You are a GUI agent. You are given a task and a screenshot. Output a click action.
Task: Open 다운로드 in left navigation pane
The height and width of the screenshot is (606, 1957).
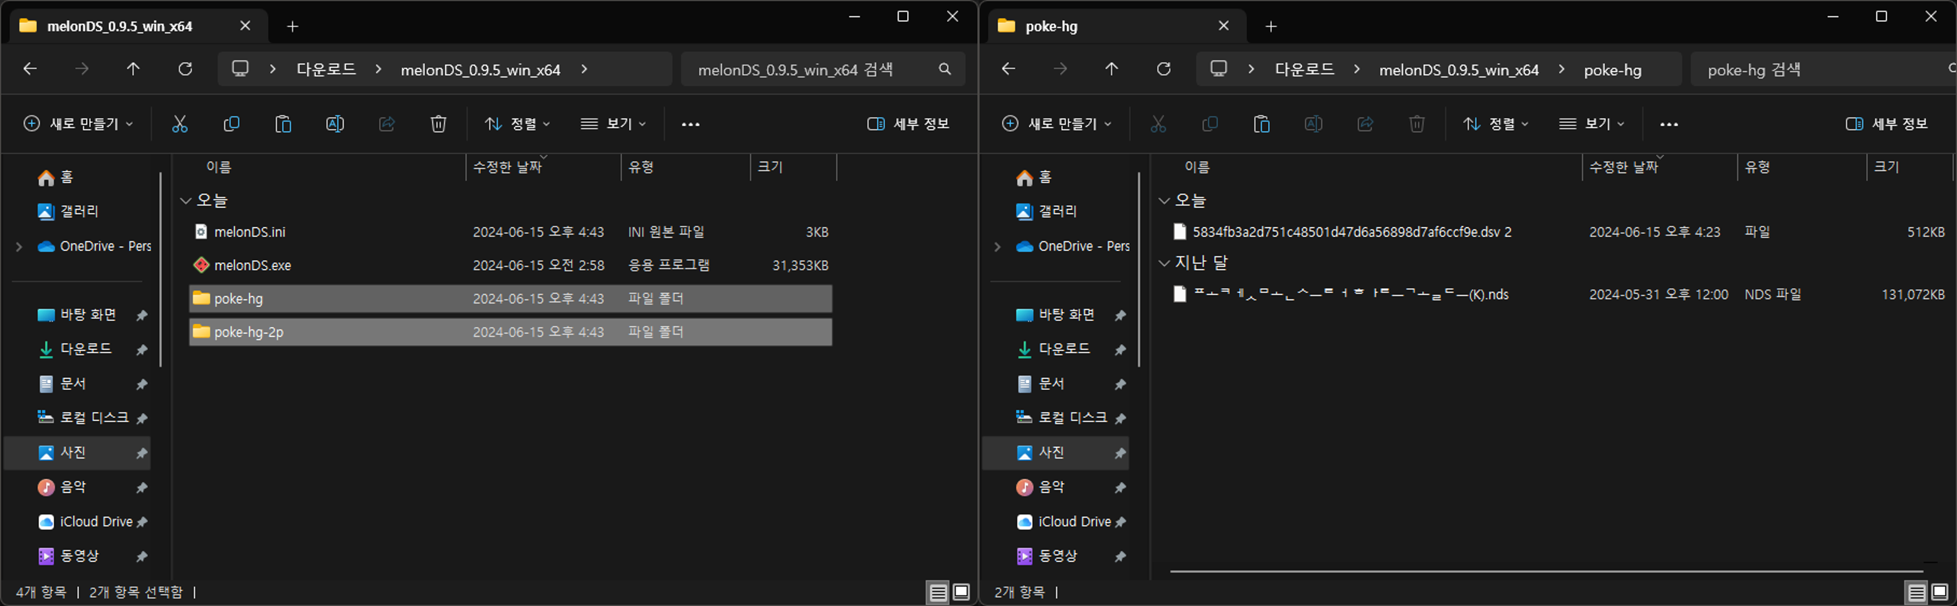[x=85, y=348]
